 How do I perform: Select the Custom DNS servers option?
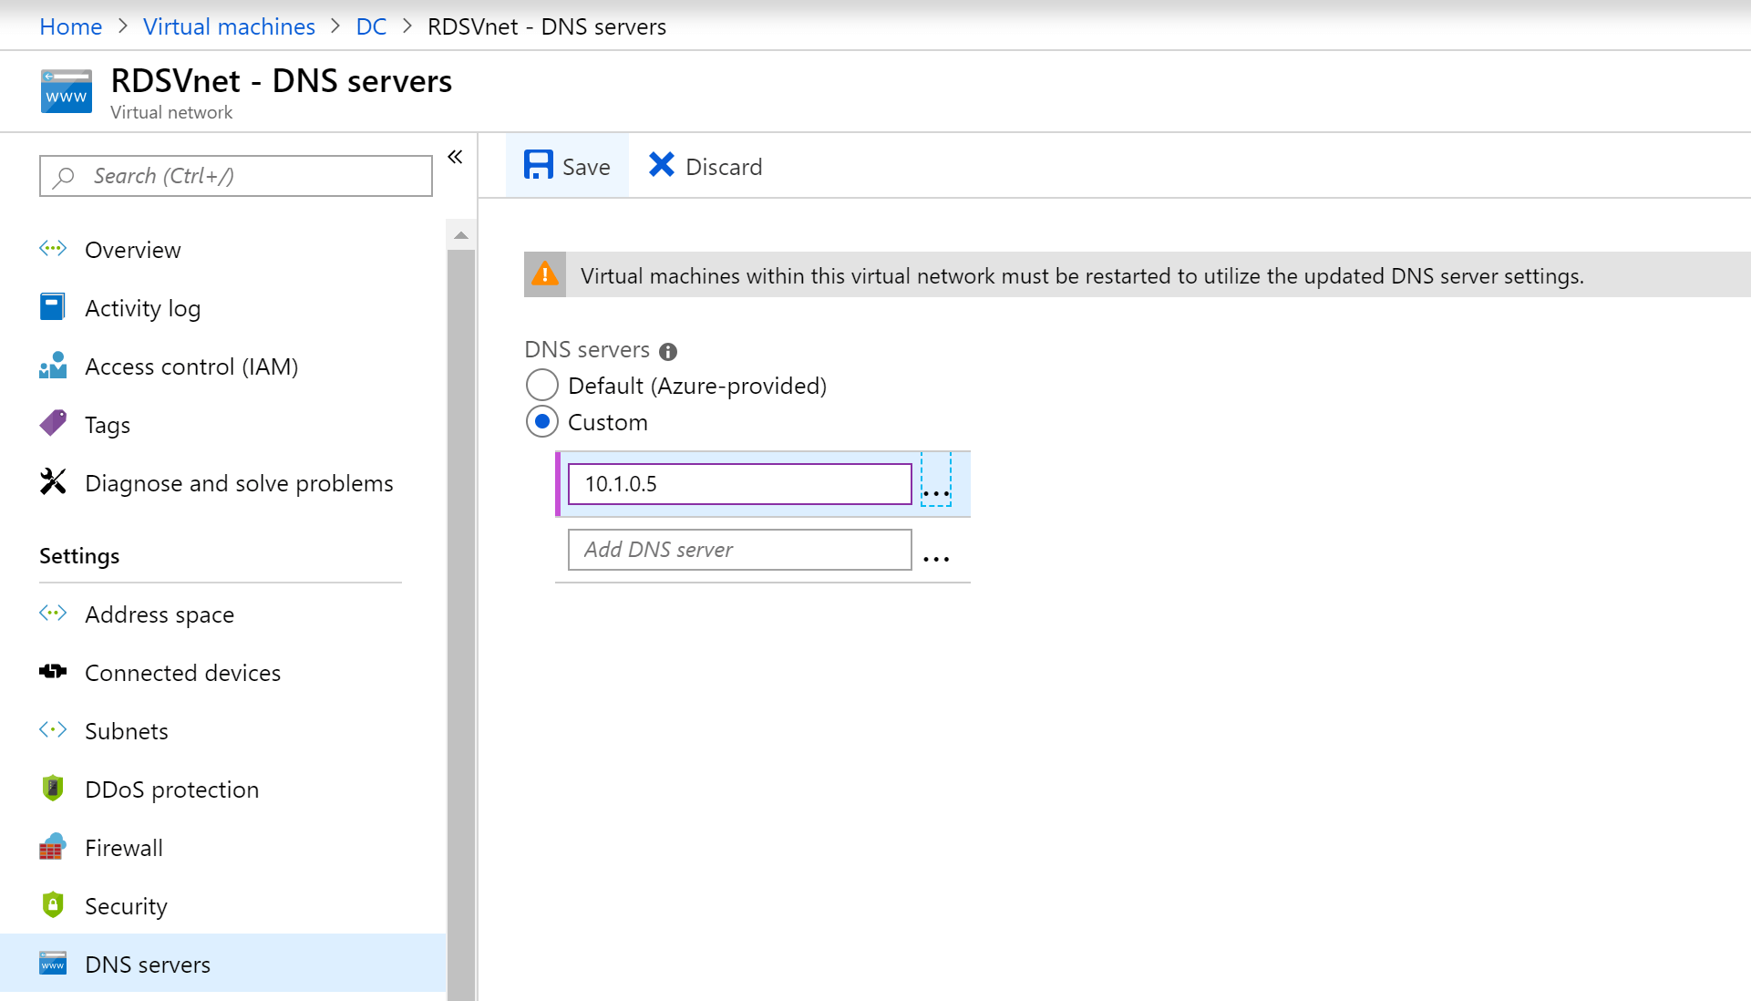click(x=542, y=421)
